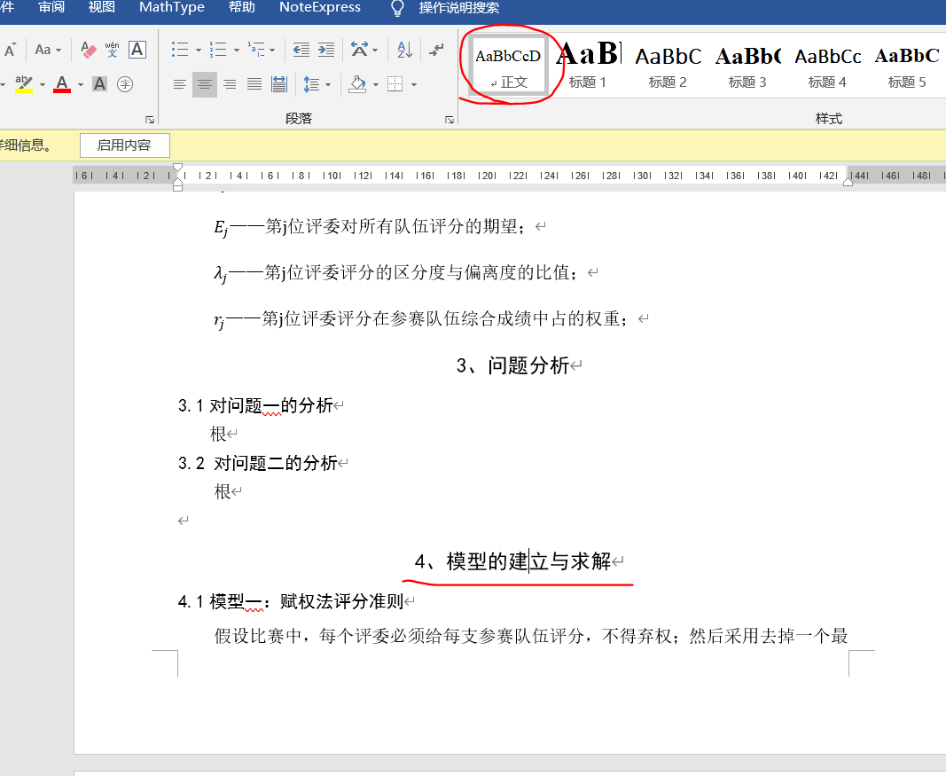
Task: Click the Ej definition line
Action: pos(369,228)
